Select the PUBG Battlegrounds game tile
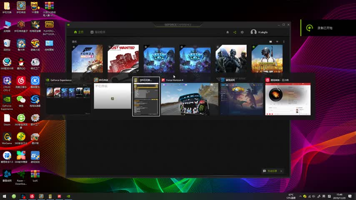The image size is (356, 200). coord(267,59)
